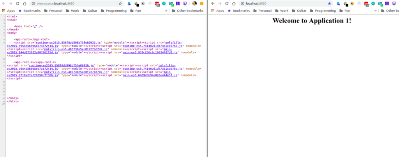
Task: Open Apps shortcut in view-source window
Action: 9,10
